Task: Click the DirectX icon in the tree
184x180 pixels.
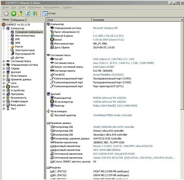Action: coord(8,87)
